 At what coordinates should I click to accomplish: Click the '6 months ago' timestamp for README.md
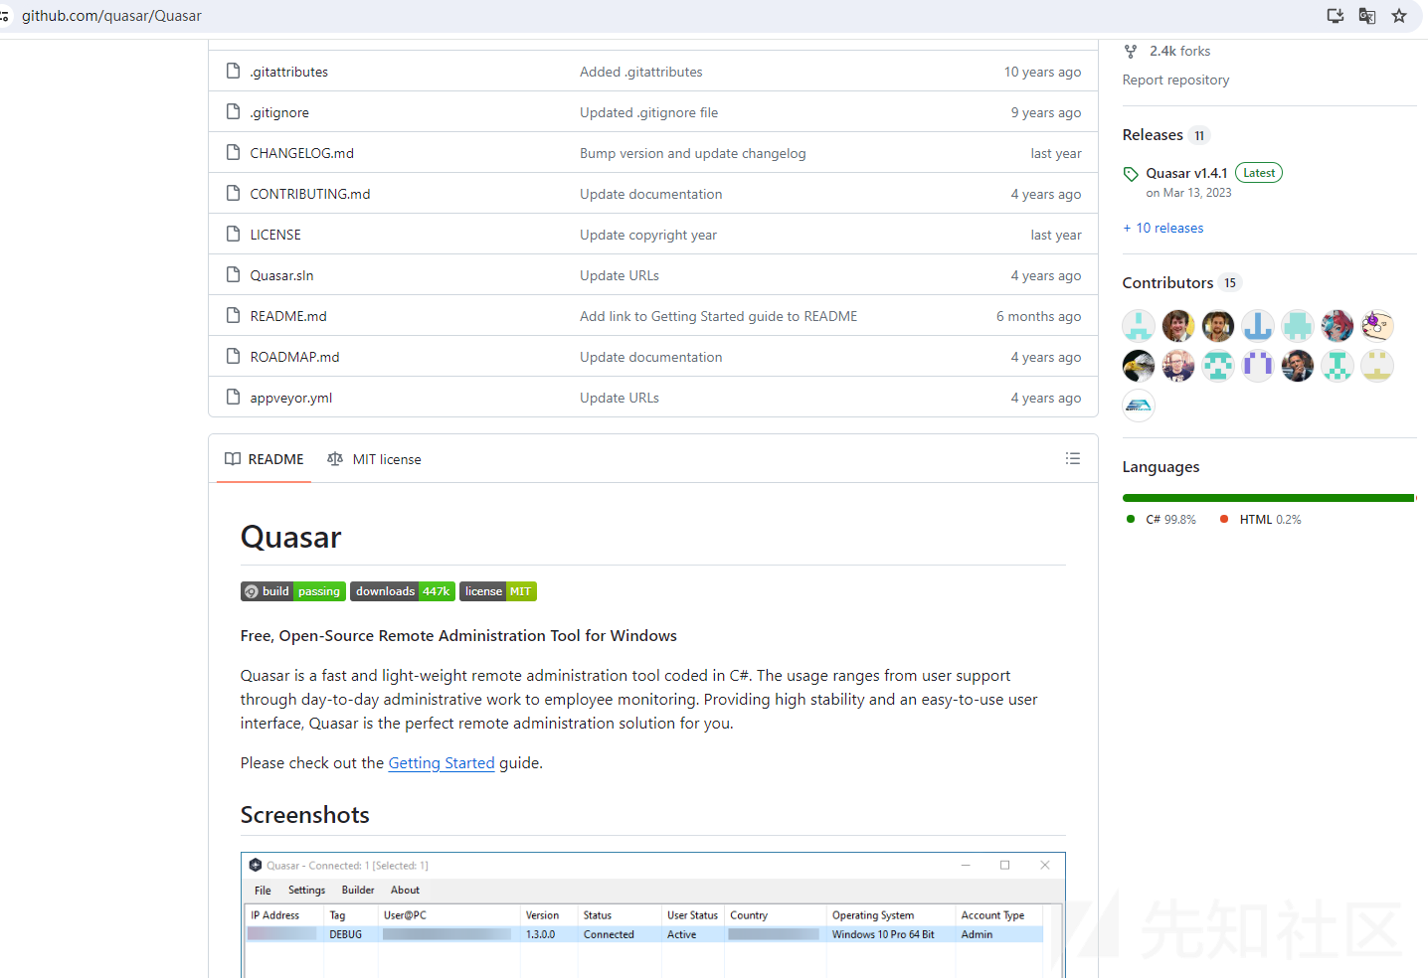[1038, 316]
